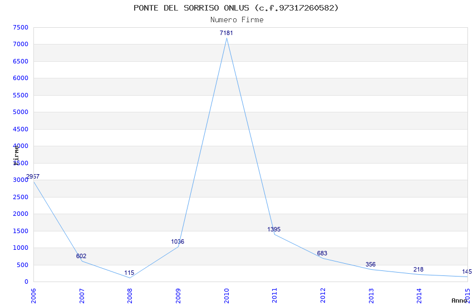Click the 2006 x-axis year label

33,296
